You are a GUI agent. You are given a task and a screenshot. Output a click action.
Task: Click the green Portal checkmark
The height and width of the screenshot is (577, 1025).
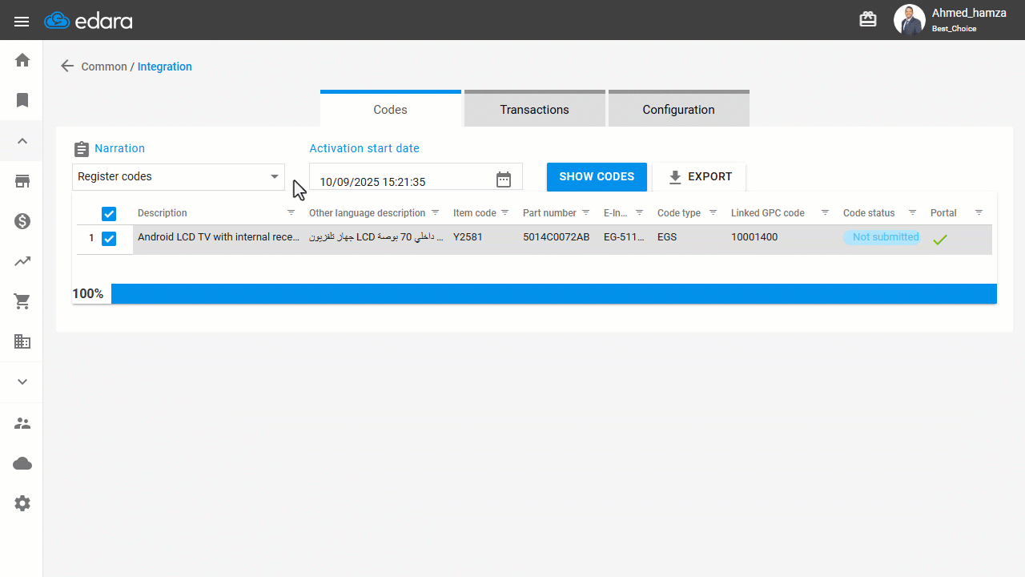[x=940, y=240]
